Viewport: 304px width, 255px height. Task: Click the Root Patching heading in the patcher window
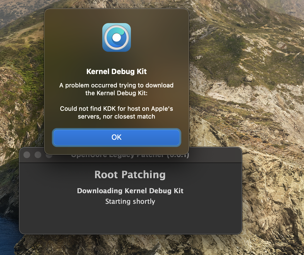click(130, 175)
